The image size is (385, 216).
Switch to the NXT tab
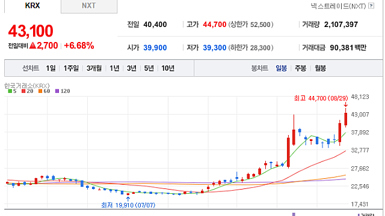[89, 6]
